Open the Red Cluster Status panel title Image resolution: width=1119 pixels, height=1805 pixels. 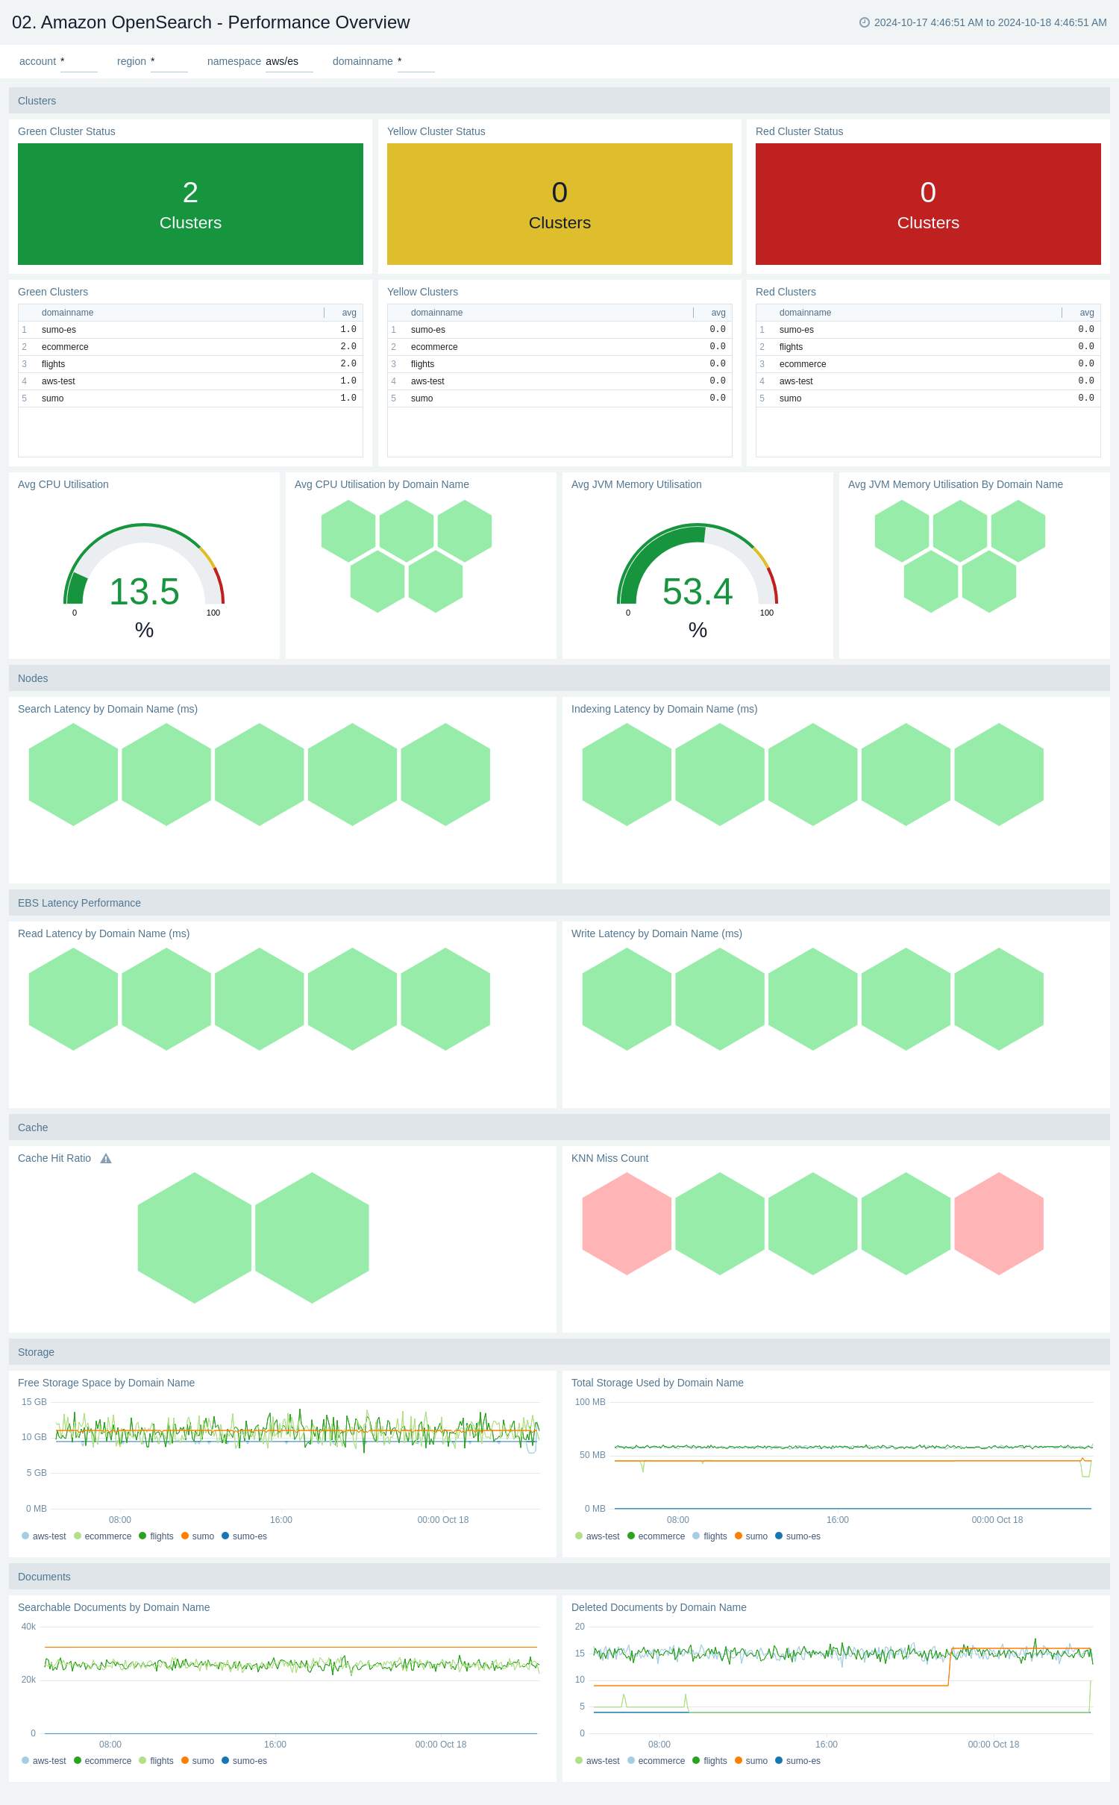point(799,131)
